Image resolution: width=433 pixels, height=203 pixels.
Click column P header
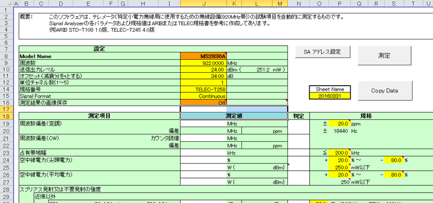tap(339, 4)
